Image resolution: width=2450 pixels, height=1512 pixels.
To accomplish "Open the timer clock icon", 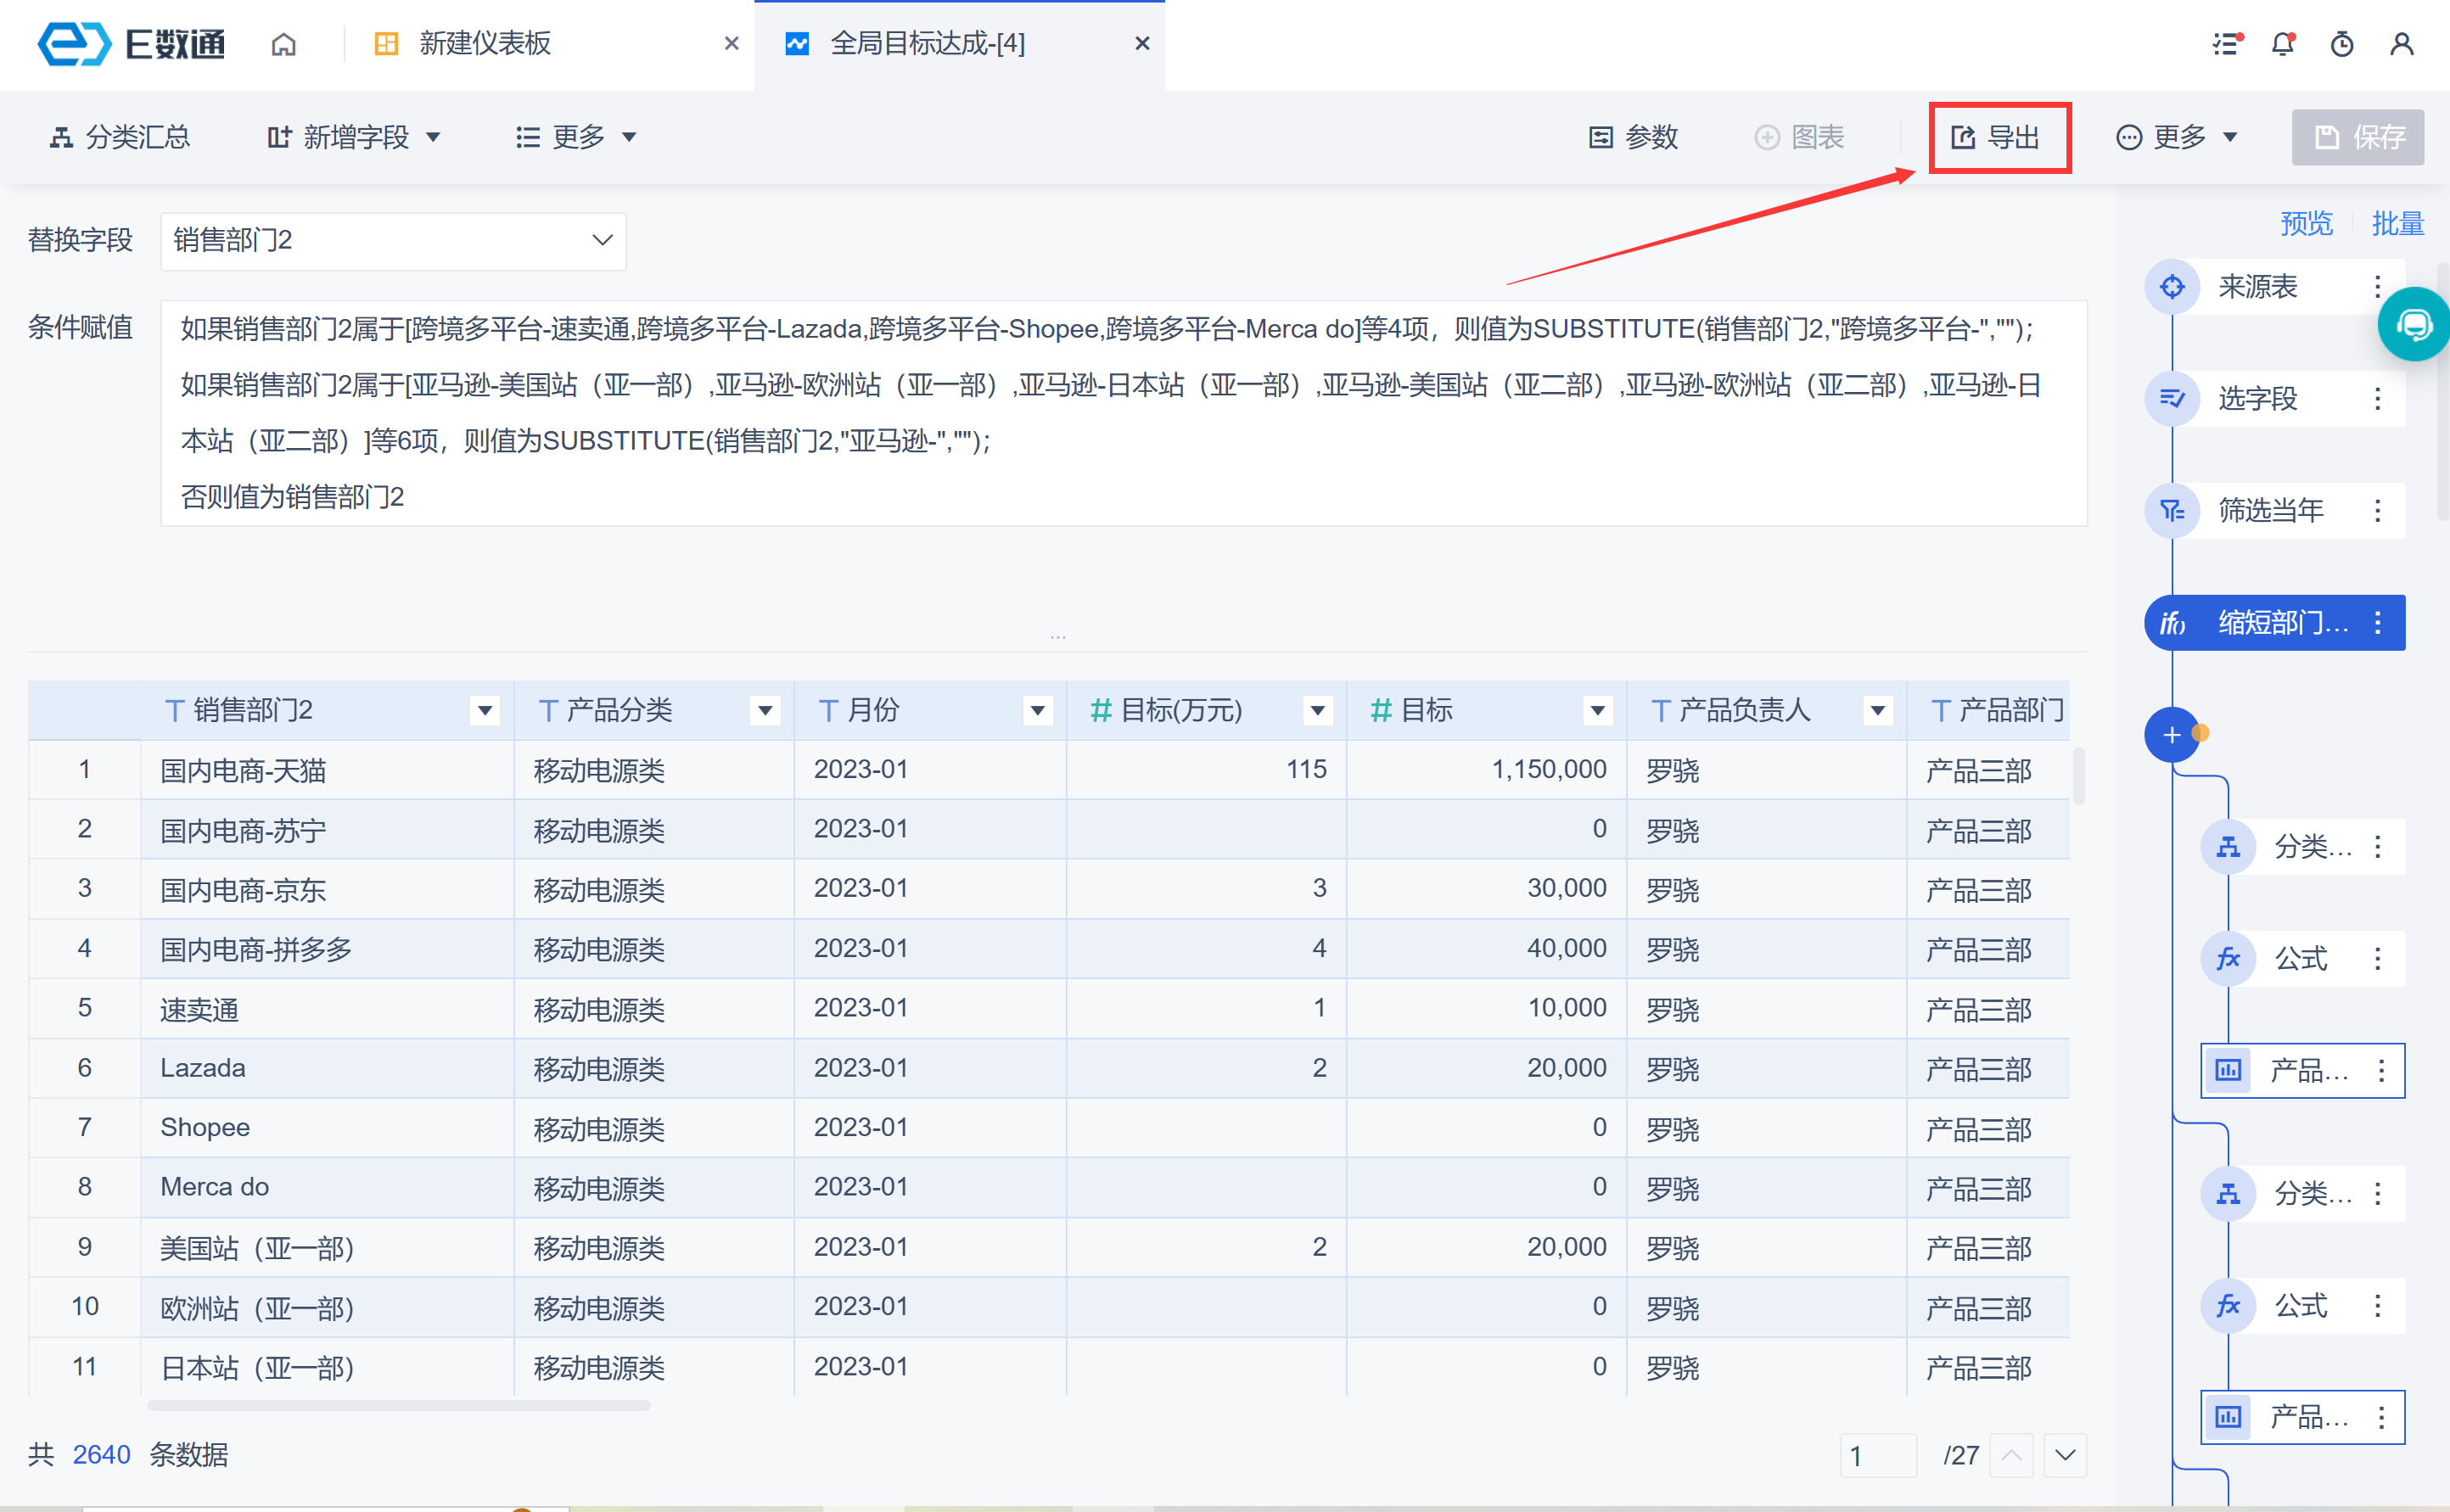I will 2341,44.
